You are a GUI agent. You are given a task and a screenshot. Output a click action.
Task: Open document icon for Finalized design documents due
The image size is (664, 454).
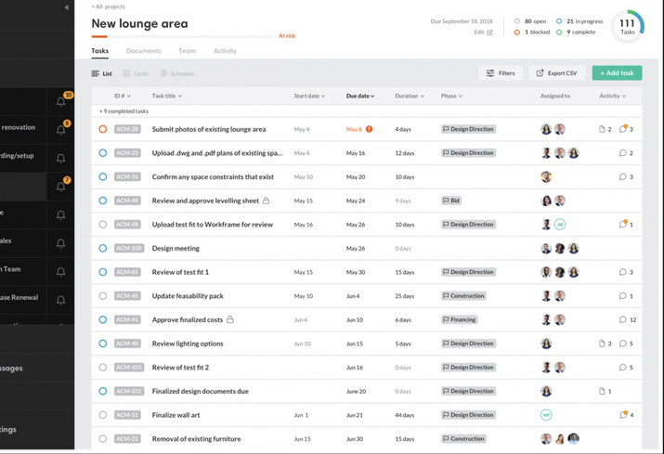pyautogui.click(x=602, y=391)
